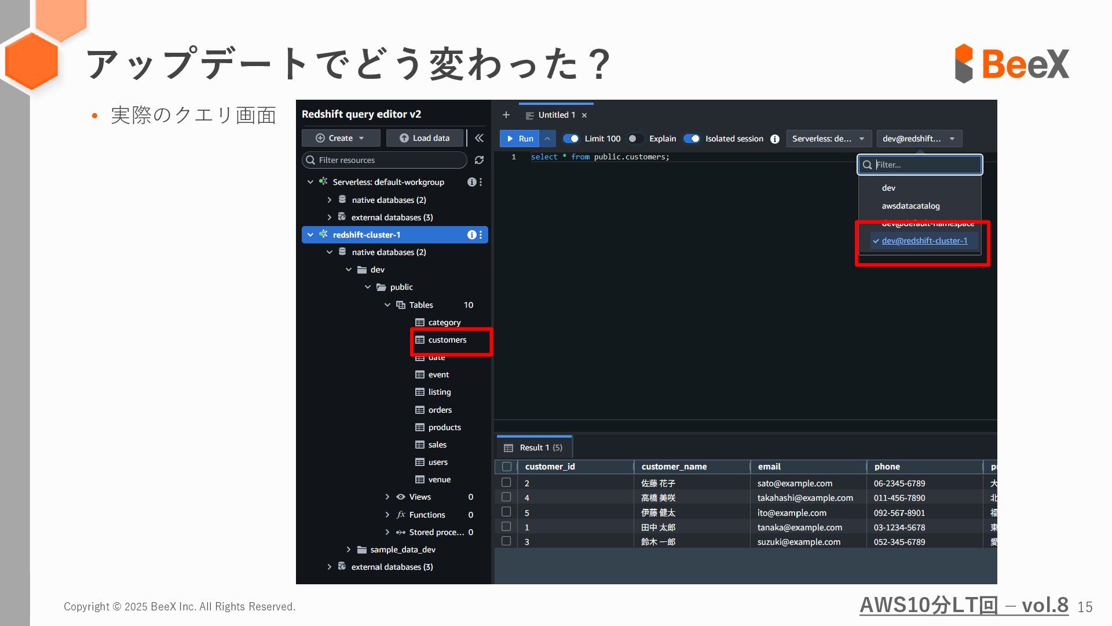Click the refresh resources icon

pyautogui.click(x=479, y=160)
